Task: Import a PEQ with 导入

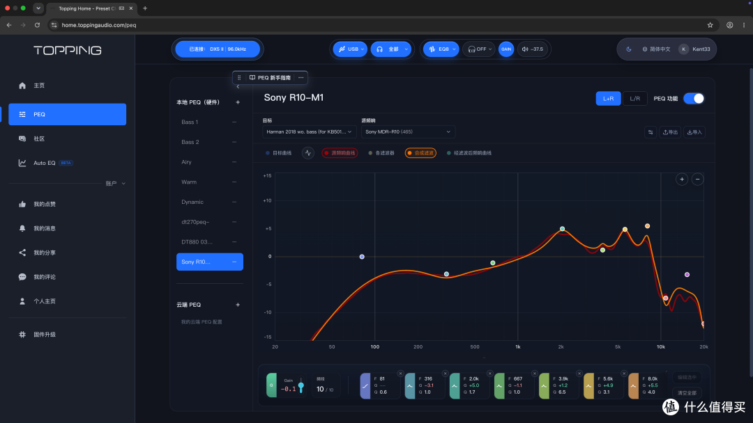Action: point(694,132)
